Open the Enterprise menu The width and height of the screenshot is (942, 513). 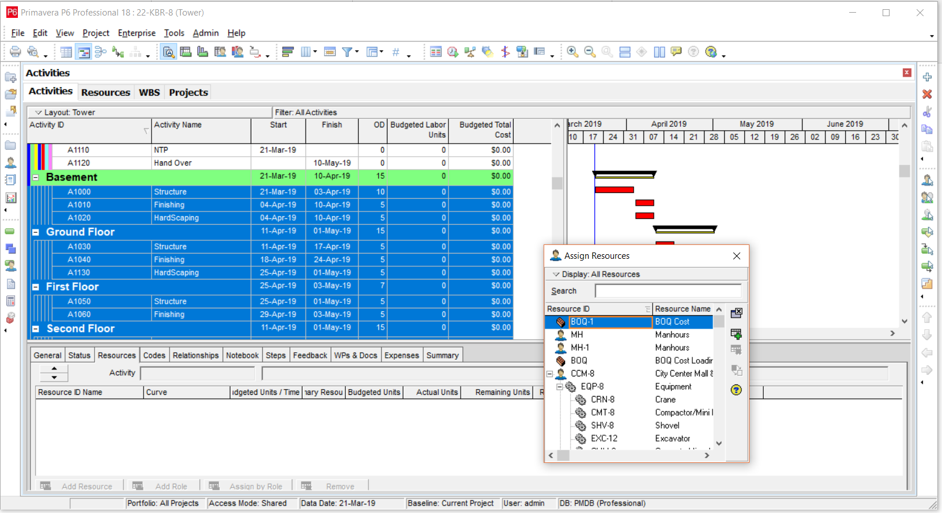[137, 33]
